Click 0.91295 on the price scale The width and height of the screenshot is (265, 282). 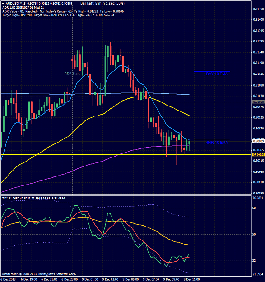tap(258, 42)
